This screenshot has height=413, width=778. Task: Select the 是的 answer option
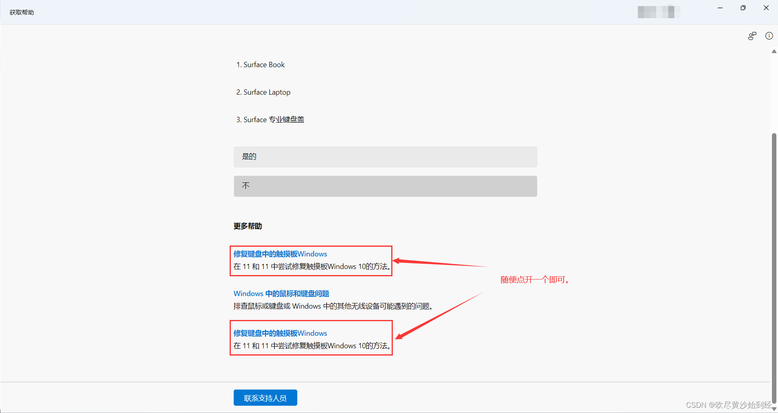(x=385, y=157)
